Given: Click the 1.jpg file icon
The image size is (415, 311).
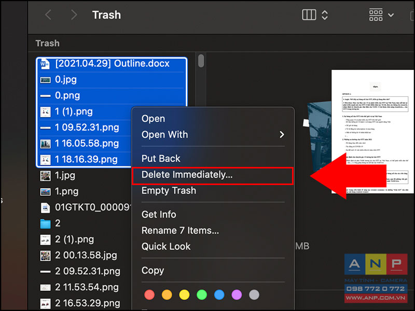Looking at the screenshot, I should click(45, 176).
